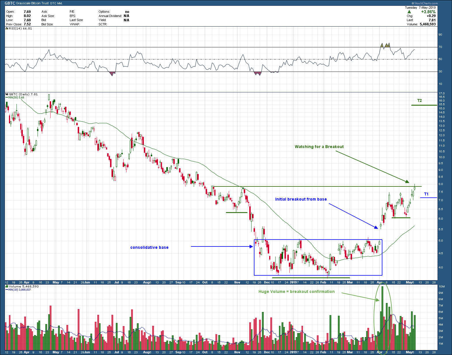This screenshot has width=452, height=355.
Task: Click the High value 8.02
Action: (27, 16)
